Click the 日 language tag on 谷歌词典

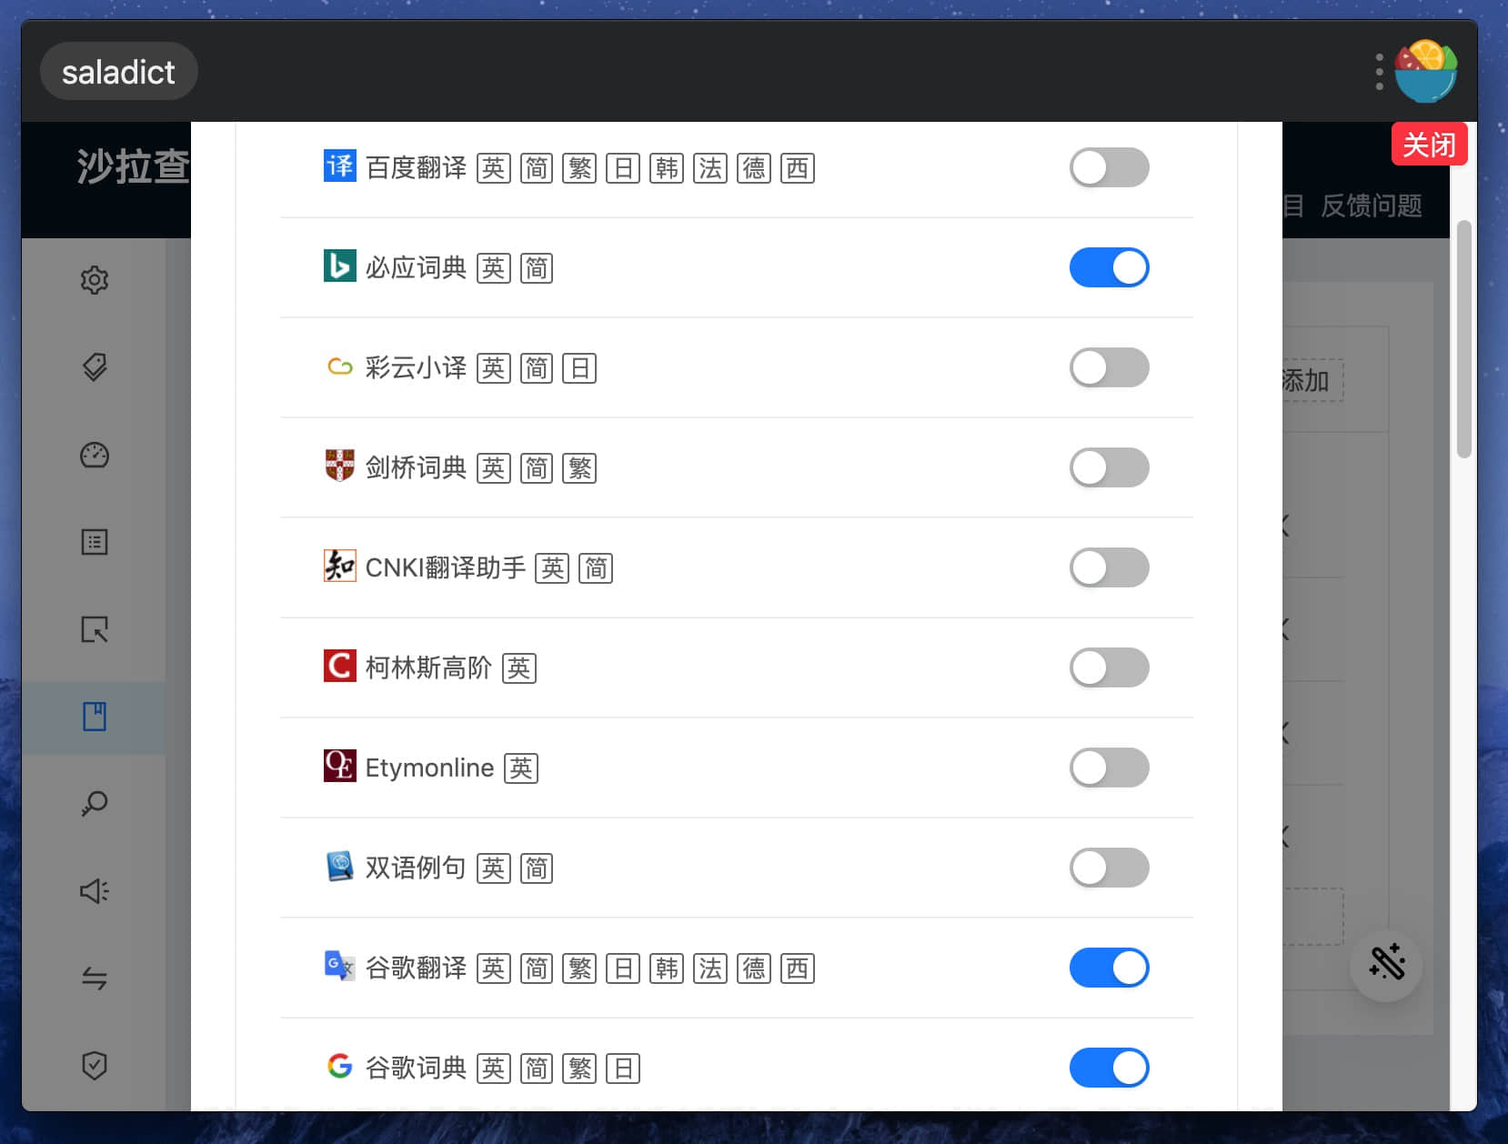(623, 1069)
